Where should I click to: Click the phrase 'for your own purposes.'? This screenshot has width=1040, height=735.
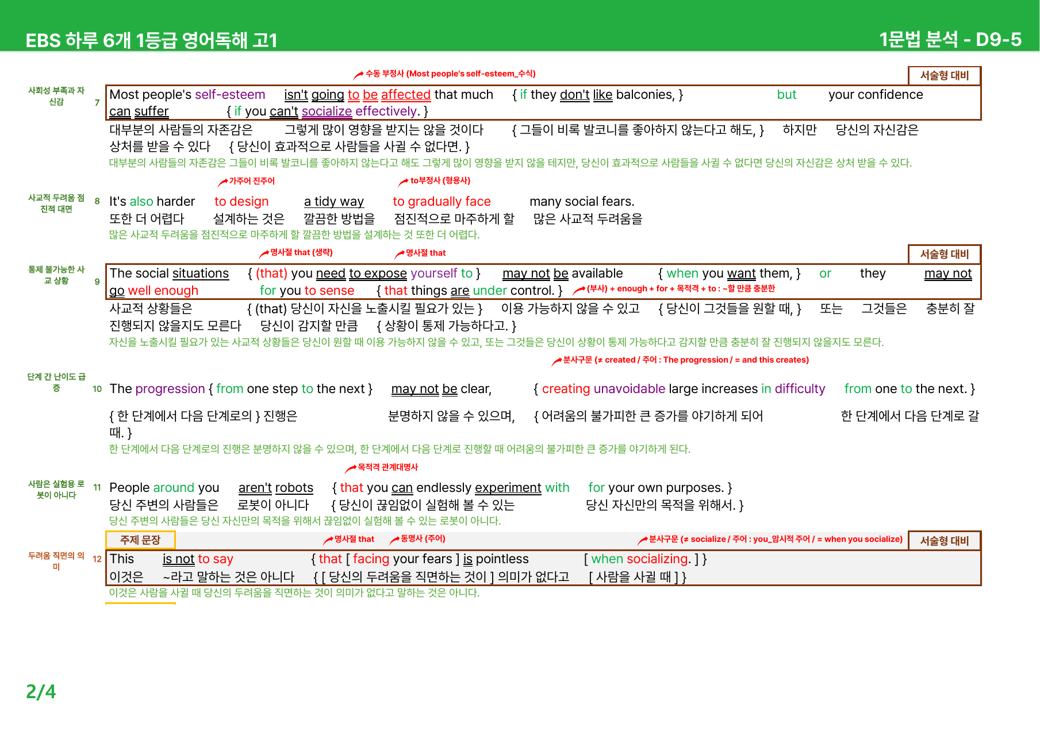(x=656, y=487)
